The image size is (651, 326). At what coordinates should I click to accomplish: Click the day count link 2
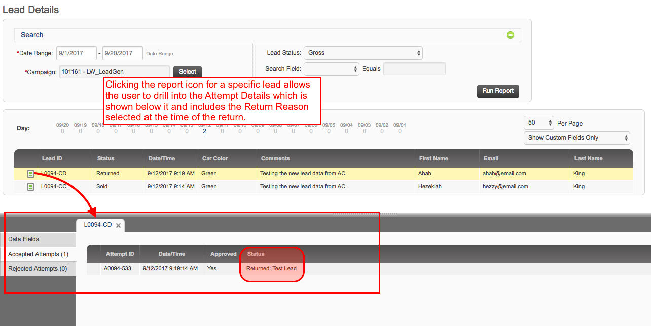click(204, 131)
